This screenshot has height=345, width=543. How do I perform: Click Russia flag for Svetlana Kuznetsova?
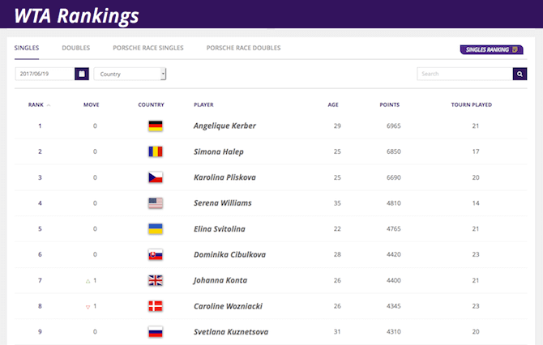click(x=156, y=332)
